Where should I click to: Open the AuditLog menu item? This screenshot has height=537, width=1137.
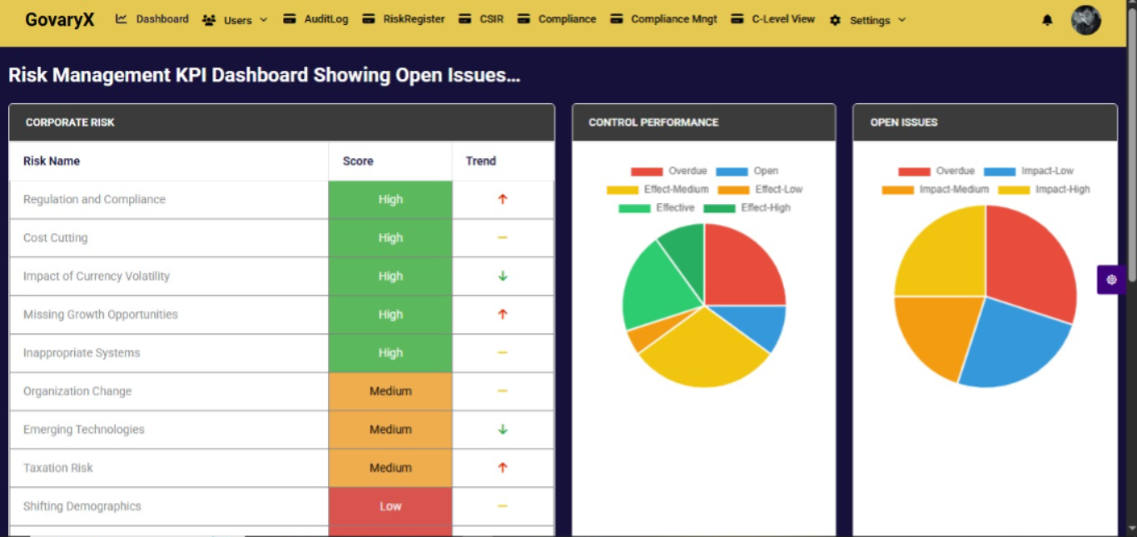coord(325,19)
